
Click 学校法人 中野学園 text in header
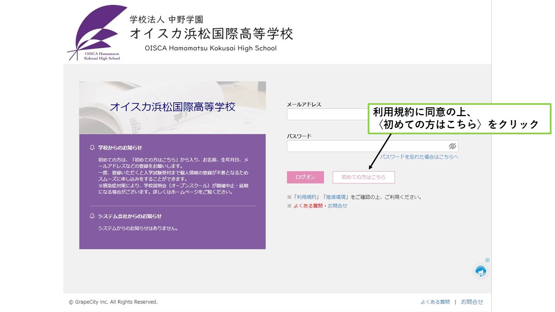(x=166, y=19)
